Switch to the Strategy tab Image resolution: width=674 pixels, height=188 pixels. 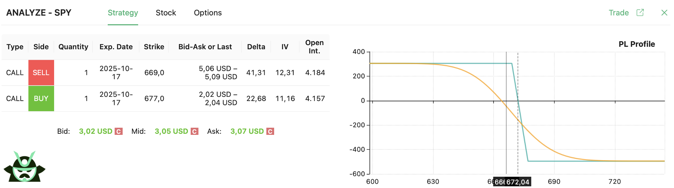pos(123,13)
